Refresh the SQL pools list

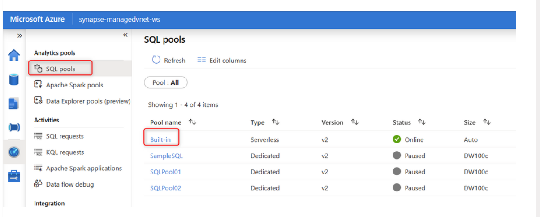click(x=168, y=60)
